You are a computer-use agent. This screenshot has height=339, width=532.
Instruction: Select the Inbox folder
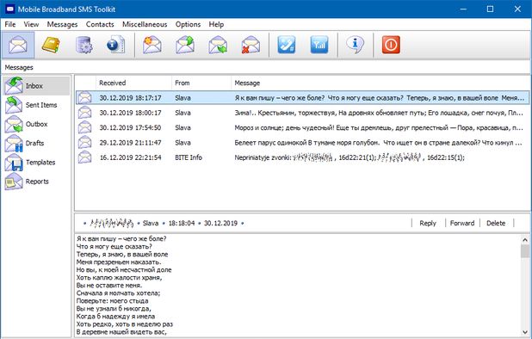tap(36, 86)
